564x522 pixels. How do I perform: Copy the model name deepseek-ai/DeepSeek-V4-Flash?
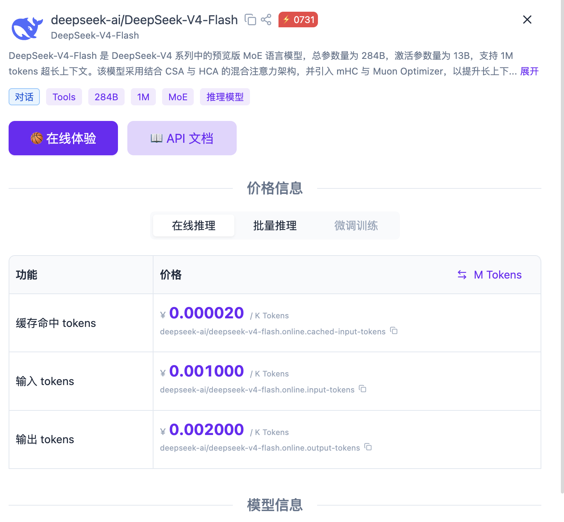pos(250,20)
